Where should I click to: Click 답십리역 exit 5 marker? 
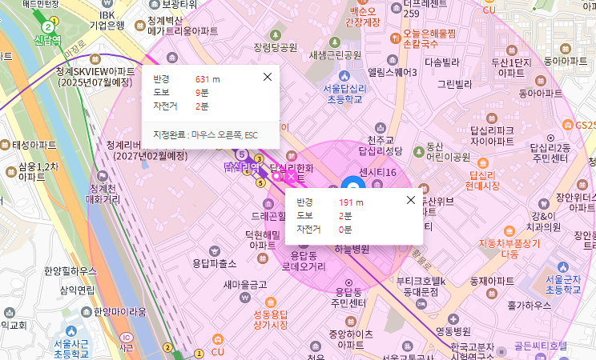tap(260, 183)
